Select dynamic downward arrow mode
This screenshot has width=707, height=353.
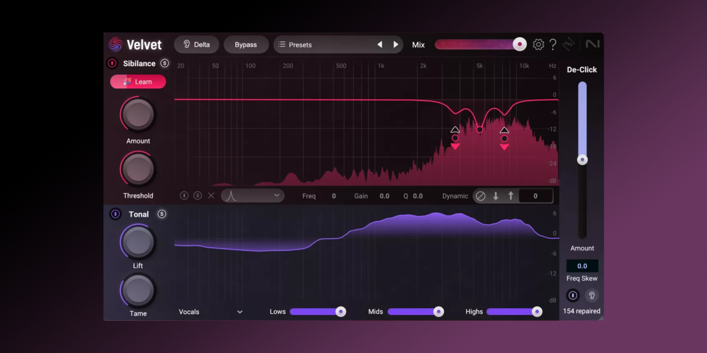496,196
